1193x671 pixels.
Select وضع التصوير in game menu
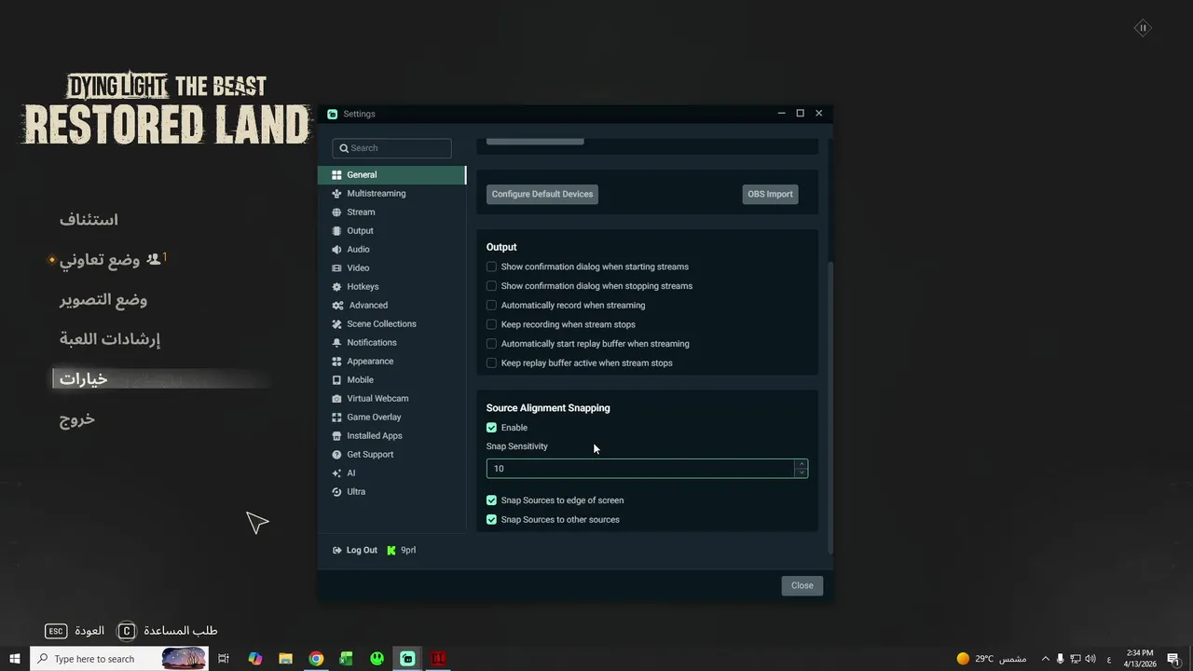(103, 300)
